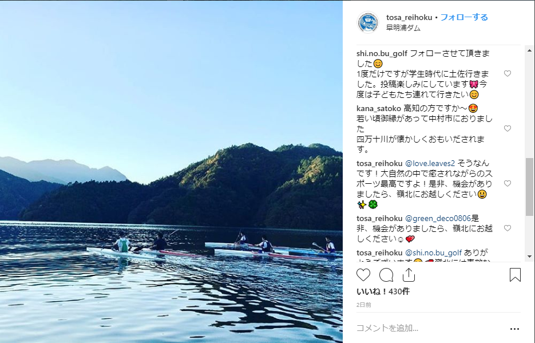
Task: Open the 早明浦ダム location link
Action: tap(403, 28)
